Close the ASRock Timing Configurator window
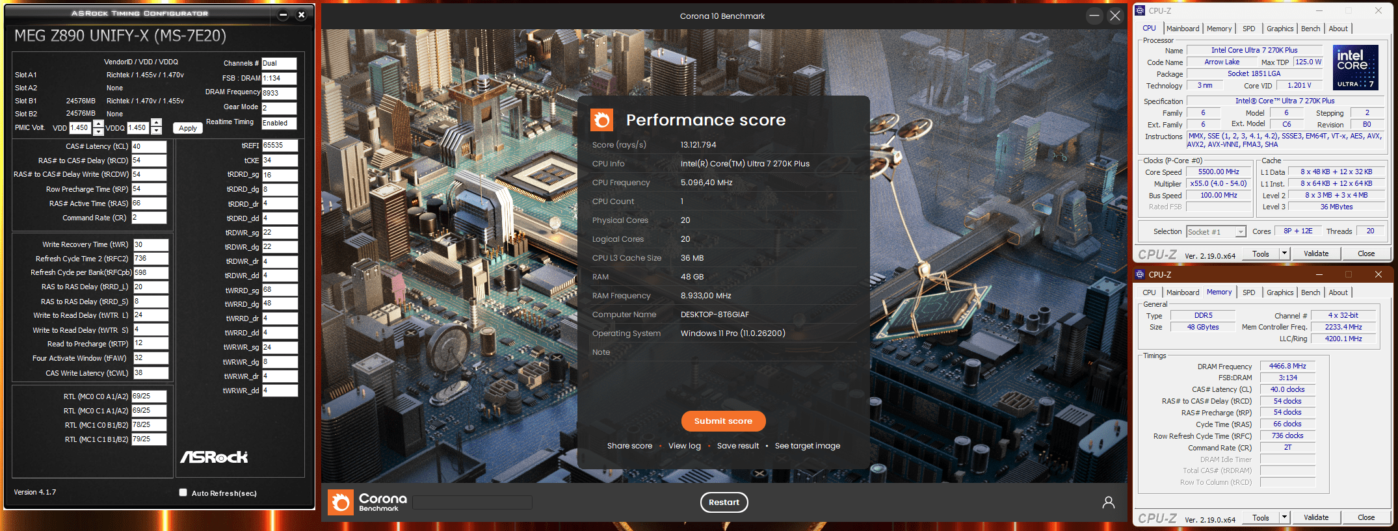1398x531 pixels. [301, 15]
